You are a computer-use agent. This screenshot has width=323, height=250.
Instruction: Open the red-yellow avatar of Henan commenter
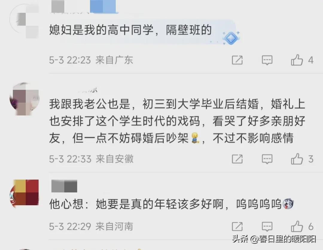(x=24, y=192)
